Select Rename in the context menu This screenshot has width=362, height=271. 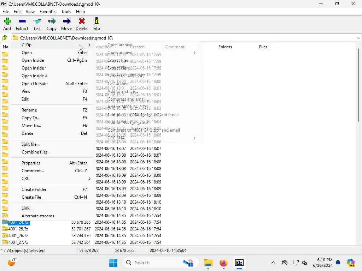pos(52,110)
